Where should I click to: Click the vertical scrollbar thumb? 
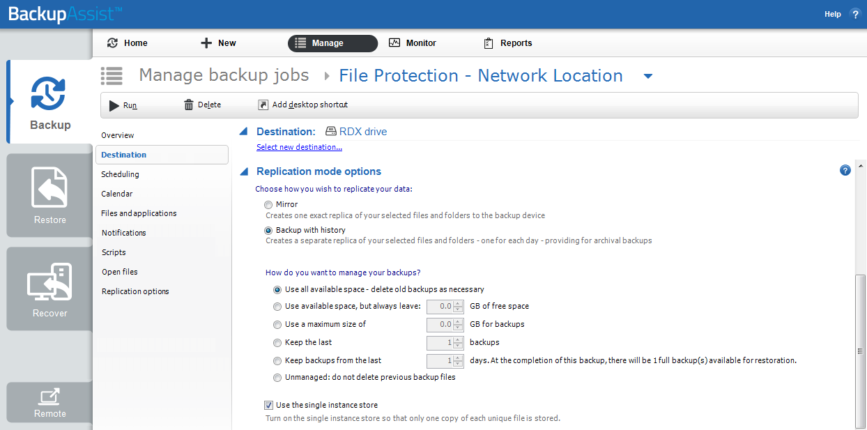tap(859, 351)
